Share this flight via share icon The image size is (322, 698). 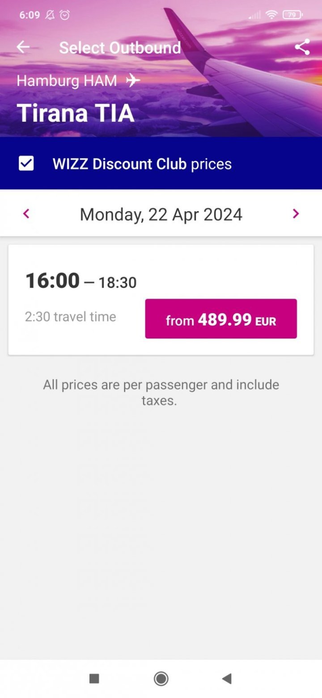302,47
